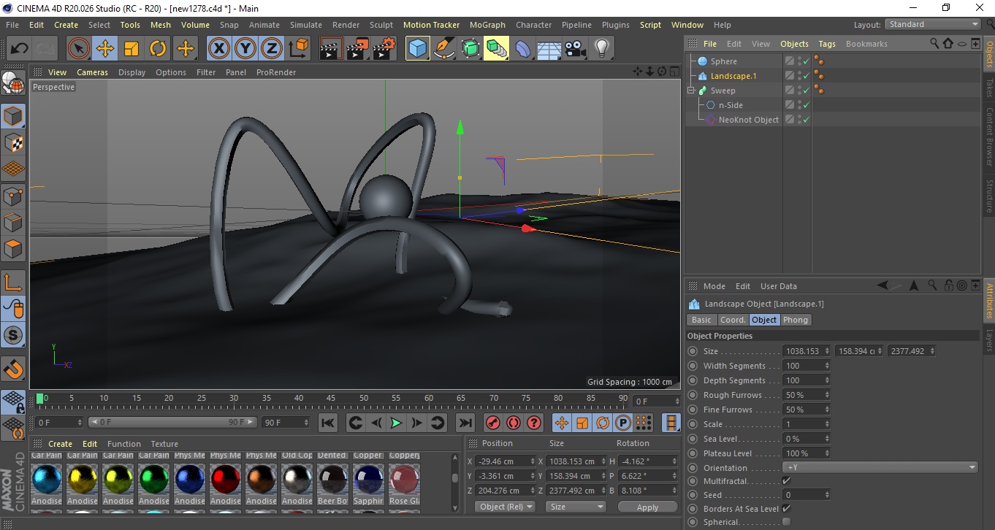
Task: Toggle the Z-axis lock icon
Action: (272, 49)
